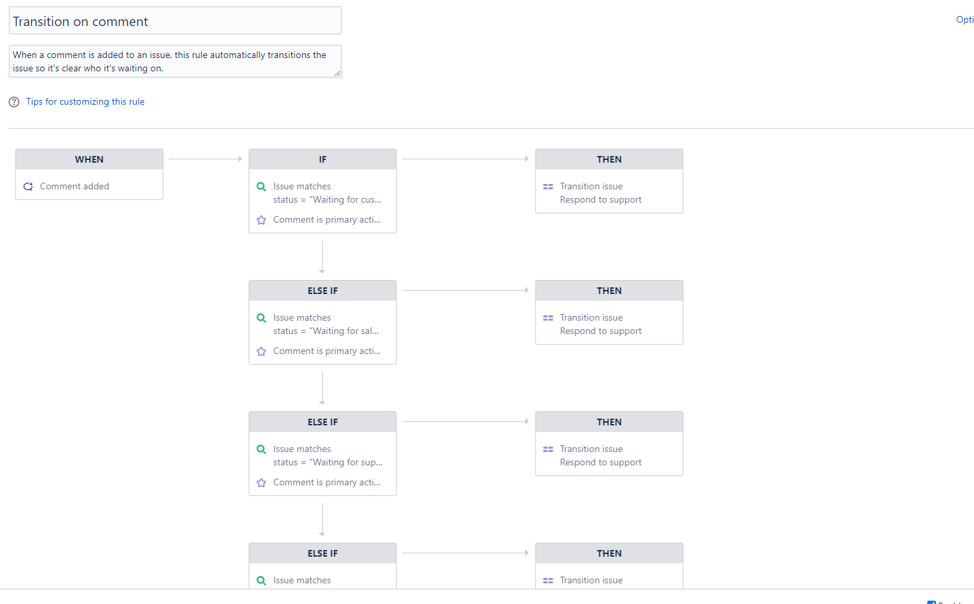This screenshot has height=604, width=974.
Task: Click magnifier icon in "Waiting for sup..." block
Action: point(261,449)
